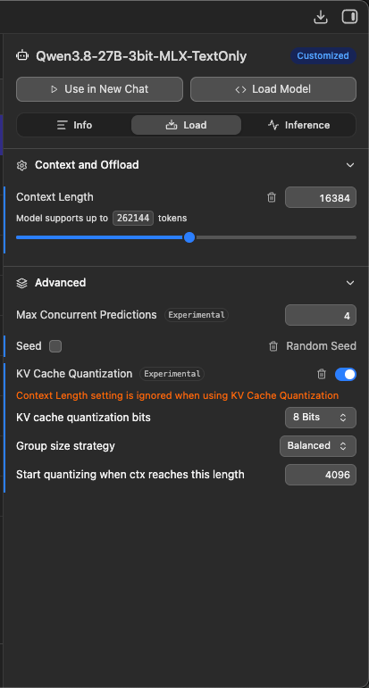Image resolution: width=369 pixels, height=688 pixels.
Task: Click the download icon at top
Action: point(321,17)
